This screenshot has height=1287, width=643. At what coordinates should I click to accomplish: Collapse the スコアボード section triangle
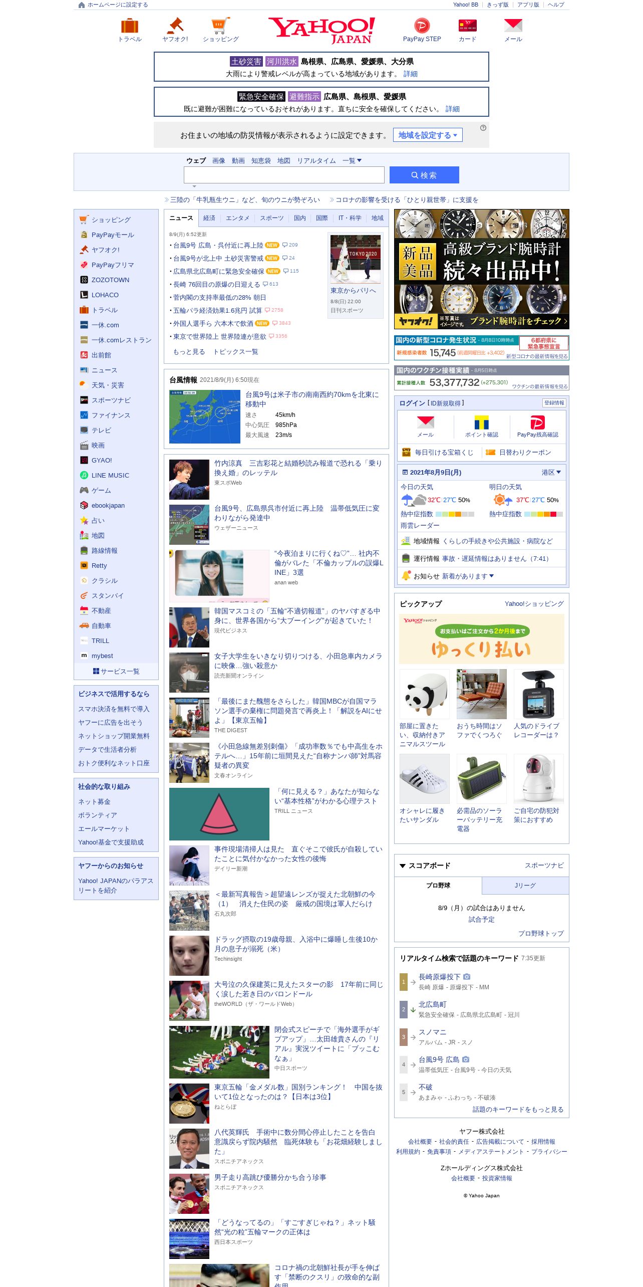pos(403,866)
